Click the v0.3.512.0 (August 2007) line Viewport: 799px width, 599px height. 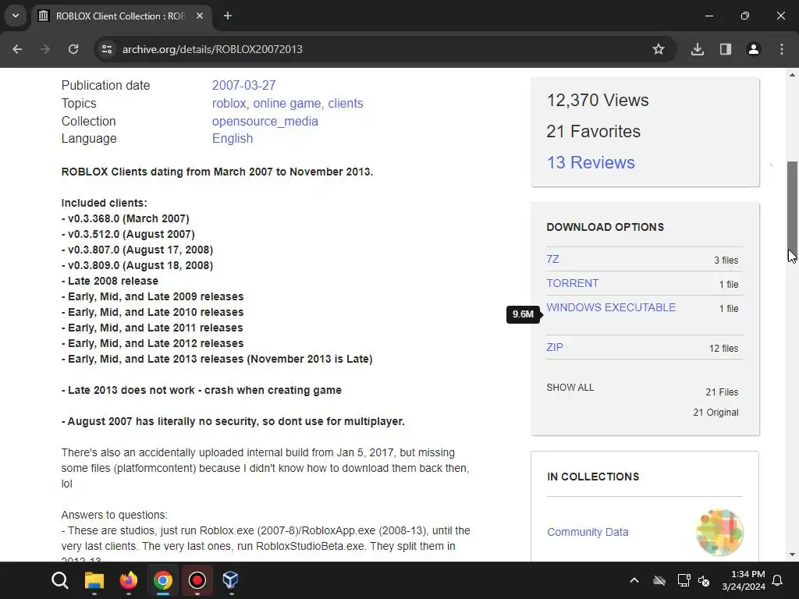(x=128, y=234)
